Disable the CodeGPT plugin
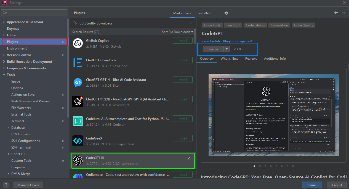 click(213, 49)
